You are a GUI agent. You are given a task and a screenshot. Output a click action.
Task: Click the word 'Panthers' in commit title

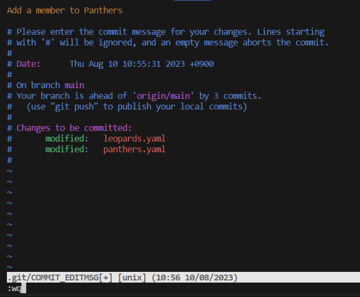point(103,10)
